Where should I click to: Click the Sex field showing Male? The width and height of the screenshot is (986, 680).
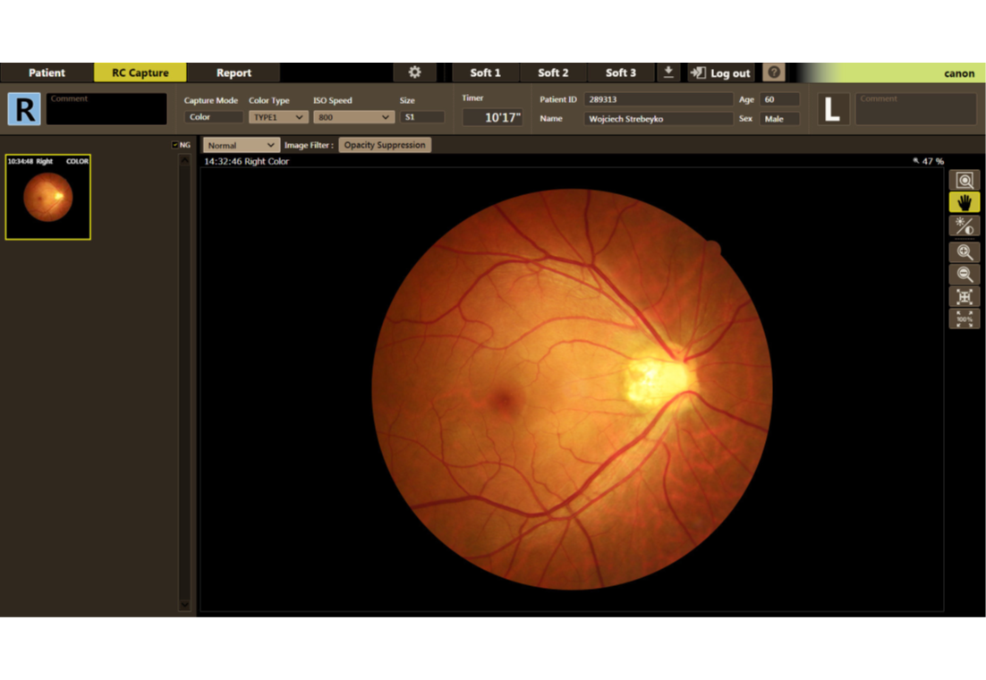(779, 118)
